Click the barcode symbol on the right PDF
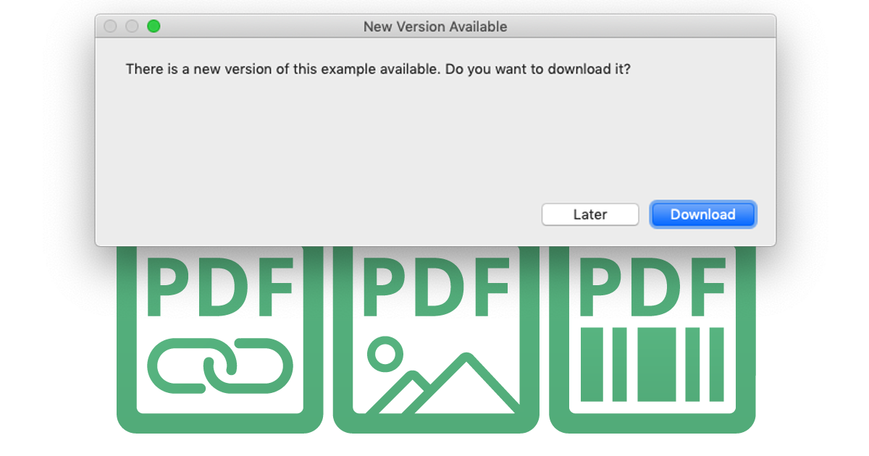Image resolution: width=869 pixels, height=456 pixels. pyautogui.click(x=652, y=366)
